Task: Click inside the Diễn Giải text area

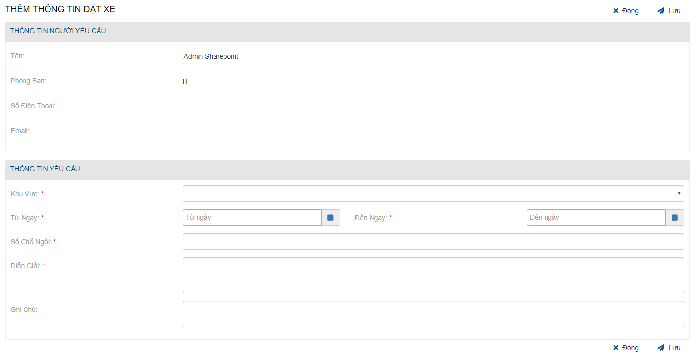Action: (x=433, y=275)
